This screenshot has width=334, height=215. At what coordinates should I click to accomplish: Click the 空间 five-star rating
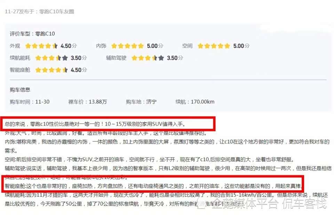click(x=214, y=46)
